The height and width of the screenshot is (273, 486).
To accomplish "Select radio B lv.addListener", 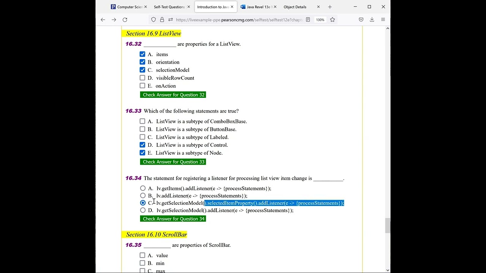I will click(143, 196).
